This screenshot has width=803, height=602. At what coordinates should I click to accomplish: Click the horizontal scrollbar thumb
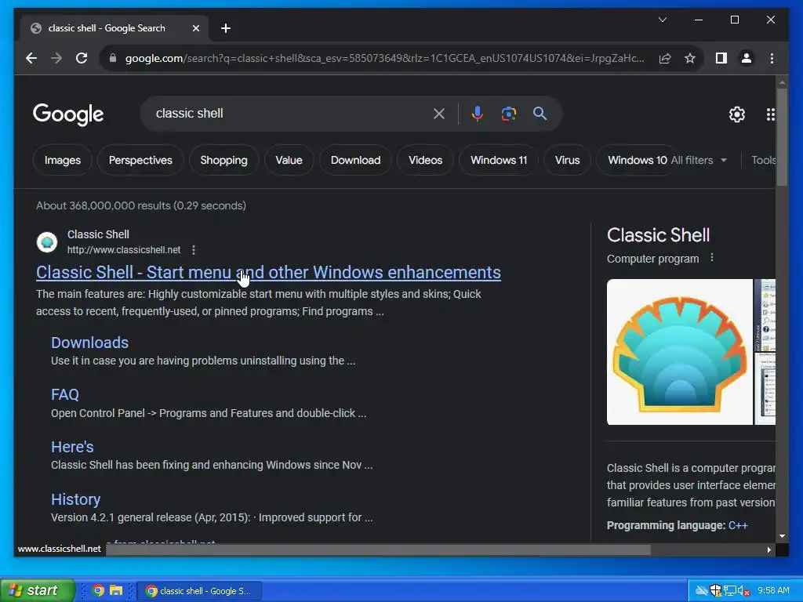click(378, 549)
